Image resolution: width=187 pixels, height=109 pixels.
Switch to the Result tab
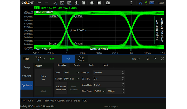(77, 65)
